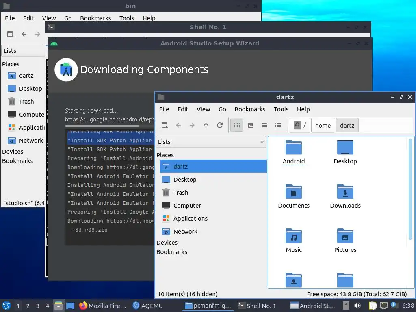Click the dartz file view vertical scrollbar
The width and height of the screenshot is (416, 312).
(x=410, y=188)
